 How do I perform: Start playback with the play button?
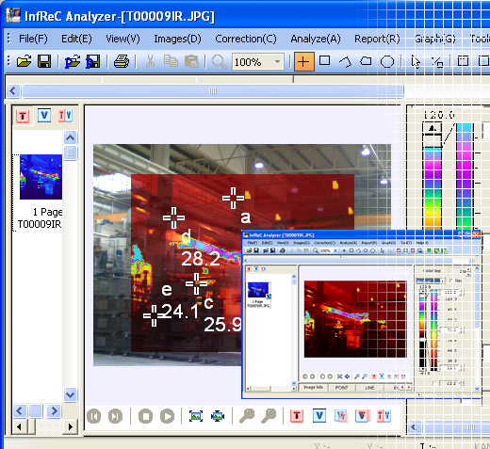pos(167,416)
